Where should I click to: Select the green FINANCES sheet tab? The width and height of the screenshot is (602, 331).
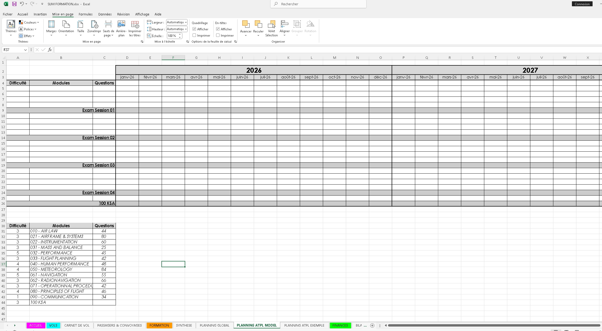click(x=340, y=326)
